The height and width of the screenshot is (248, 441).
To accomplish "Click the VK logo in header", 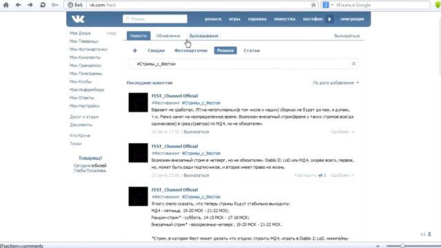I will pyautogui.click(x=78, y=19).
